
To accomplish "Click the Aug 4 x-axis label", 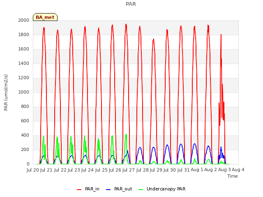I will click(x=238, y=170).
